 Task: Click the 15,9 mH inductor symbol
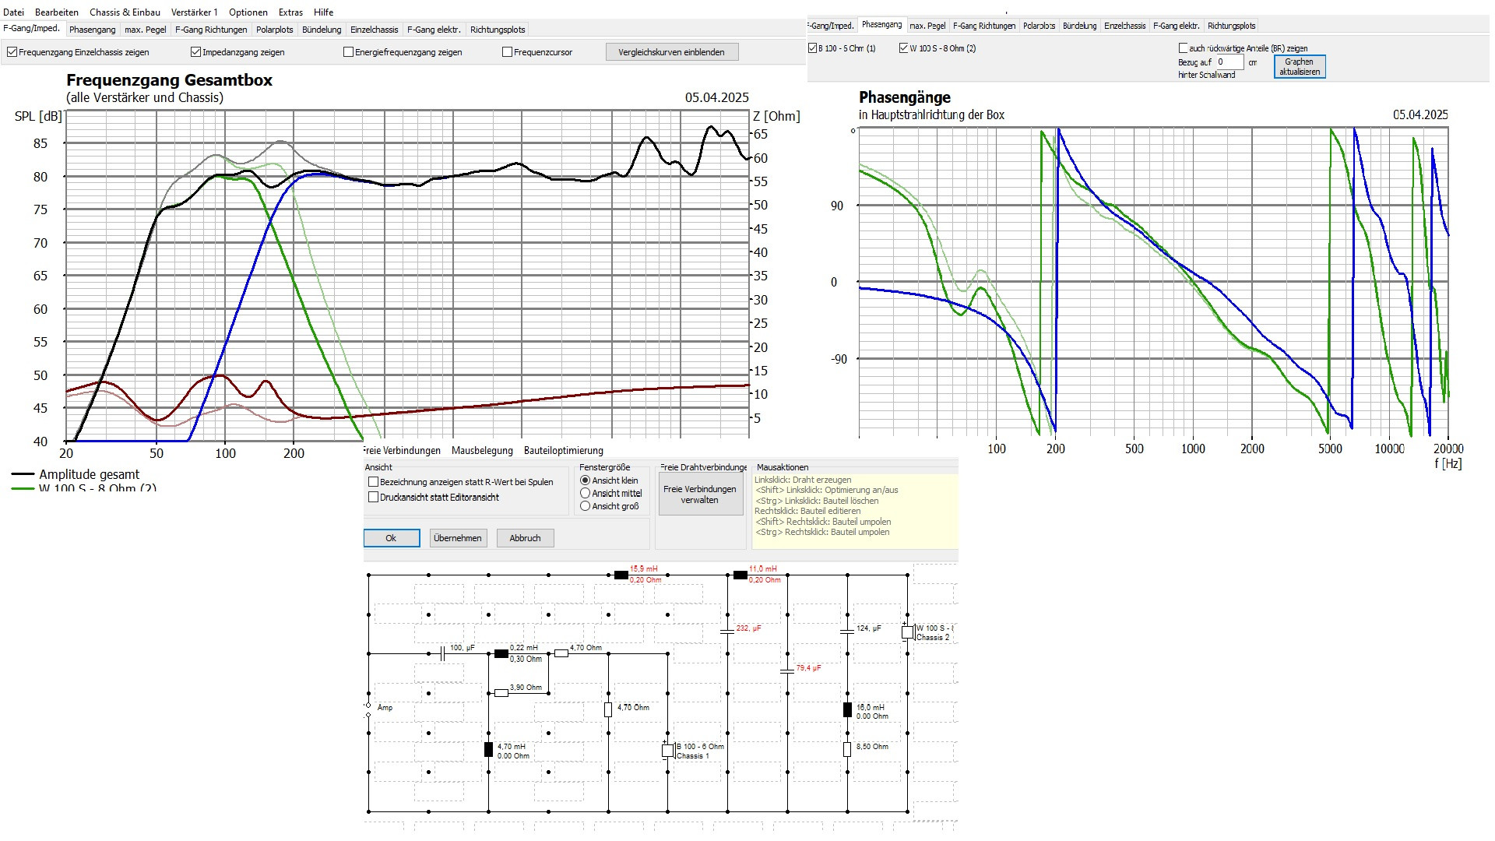(621, 575)
